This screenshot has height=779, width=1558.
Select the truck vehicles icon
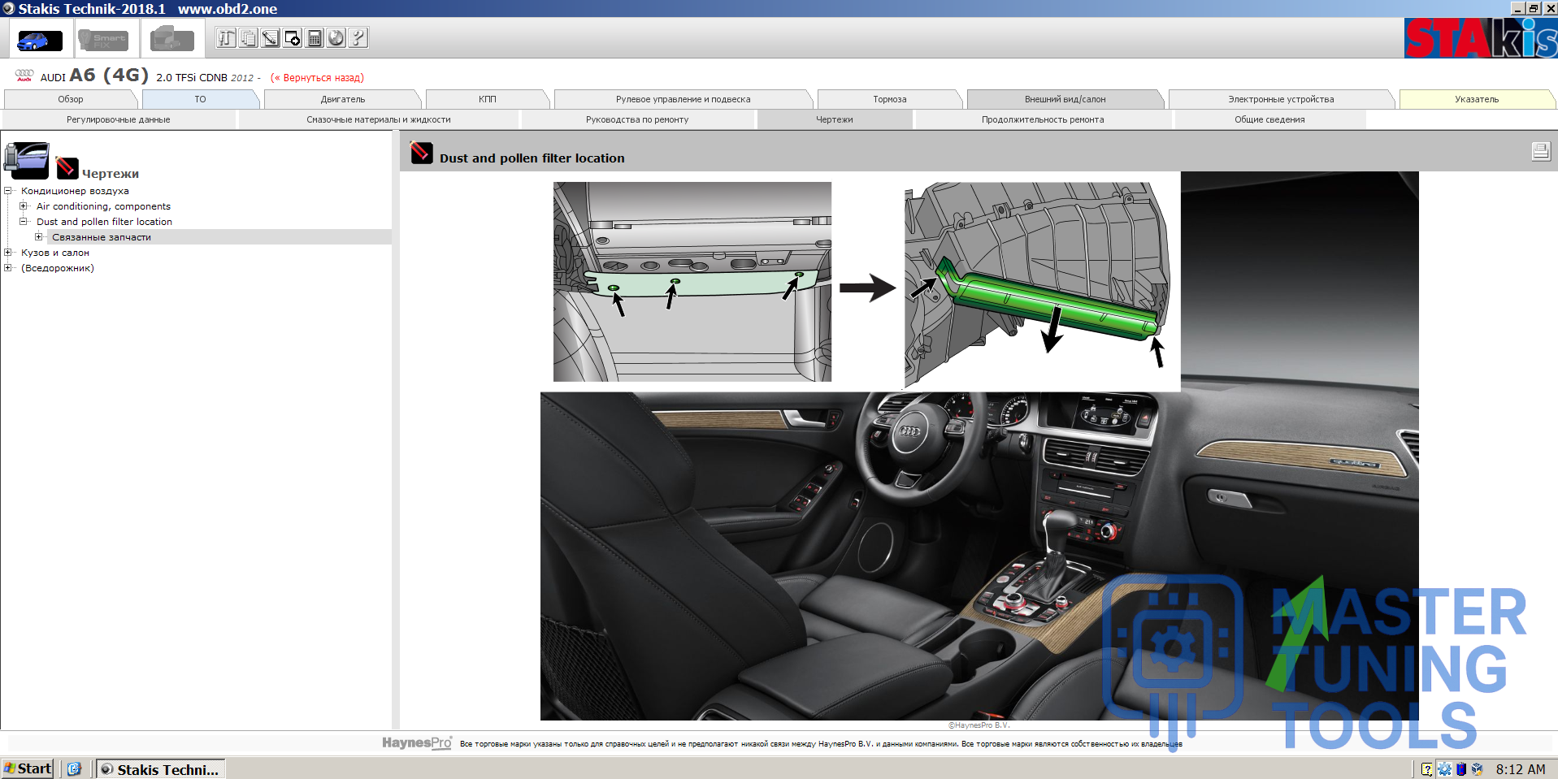coord(171,39)
